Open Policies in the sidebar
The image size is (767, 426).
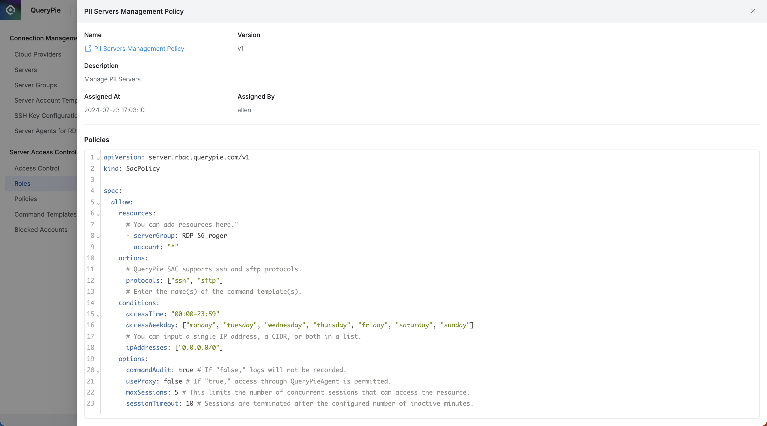26,199
